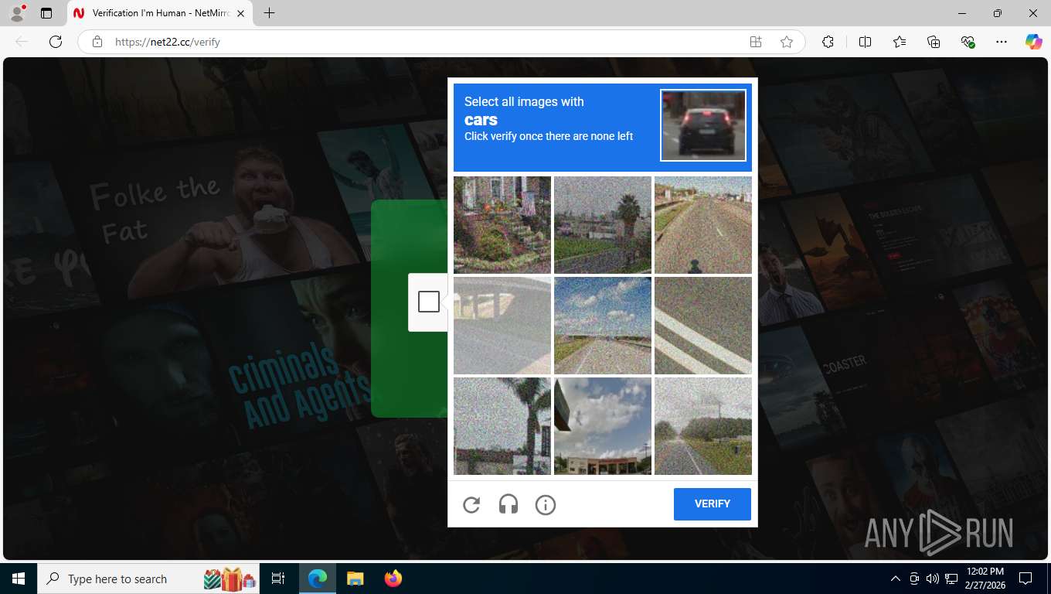
Task: Open the Favorites list icon
Action: tap(900, 42)
